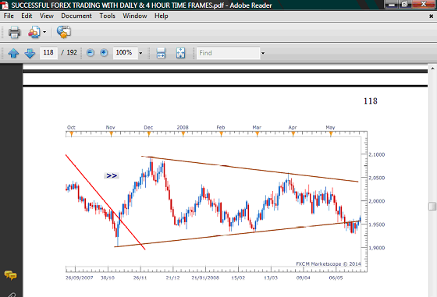This screenshot has width=437, height=297.
Task: Open the Document menu
Action: point(76,16)
